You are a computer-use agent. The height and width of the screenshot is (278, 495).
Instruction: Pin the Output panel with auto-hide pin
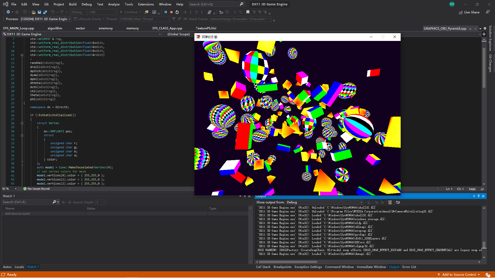tap(478, 196)
